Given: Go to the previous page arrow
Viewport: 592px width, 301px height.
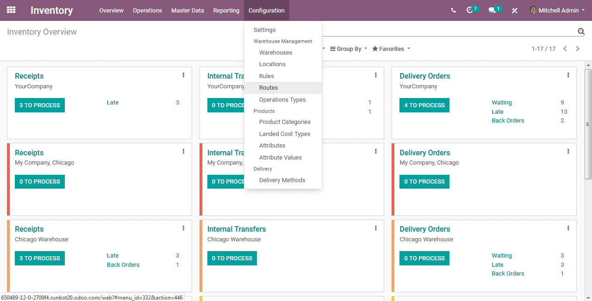Looking at the screenshot, I should pos(565,49).
